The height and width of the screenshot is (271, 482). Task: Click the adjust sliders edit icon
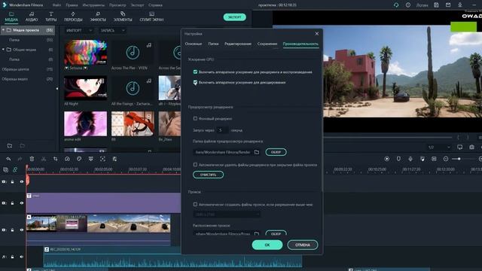pos(114,159)
